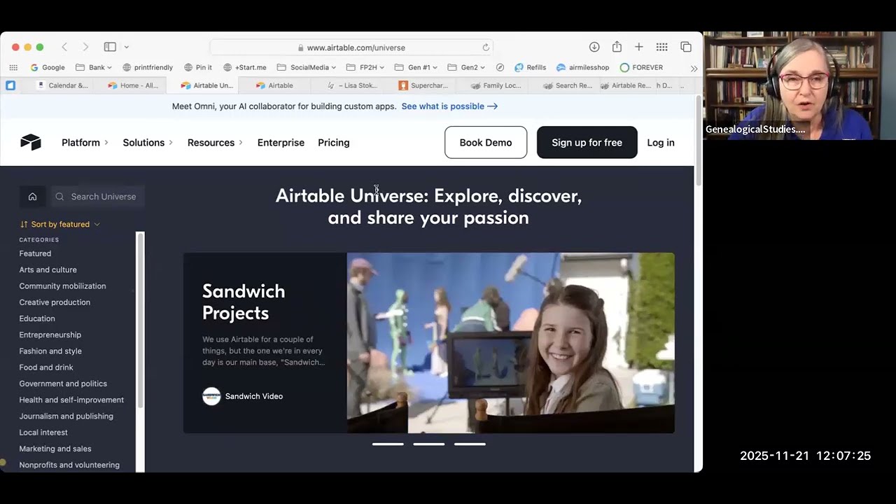Expand the Platform menu
This screenshot has width=896, height=504.
85,142
